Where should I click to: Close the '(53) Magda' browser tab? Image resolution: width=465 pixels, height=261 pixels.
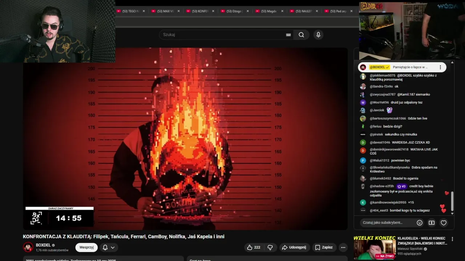[282, 11]
